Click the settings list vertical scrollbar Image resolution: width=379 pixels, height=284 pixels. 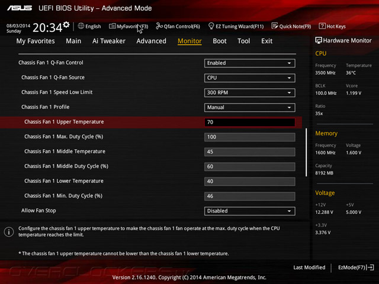[306, 152]
